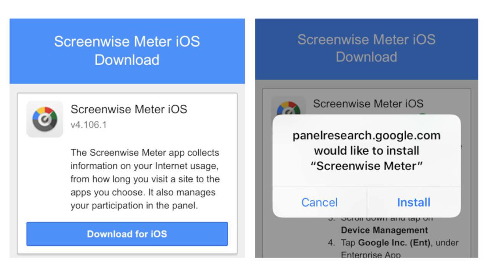The height and width of the screenshot is (276, 492).
Task: Click the dimmed Screenwise Meter iOS title above the dialog
Action: coord(368,103)
